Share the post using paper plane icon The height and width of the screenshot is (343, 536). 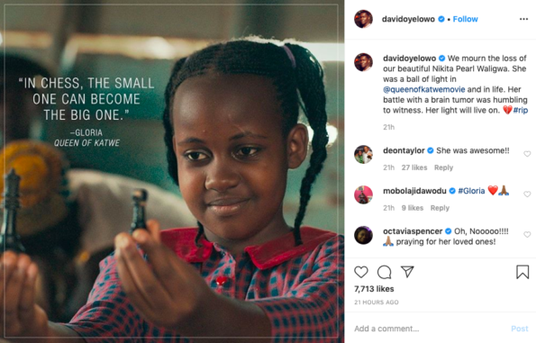click(407, 272)
